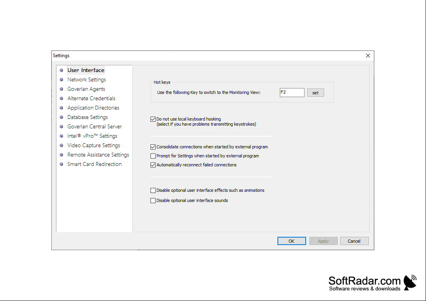This screenshot has height=301, width=426.
Task: Confirm settings with the OK button
Action: pyautogui.click(x=292, y=241)
